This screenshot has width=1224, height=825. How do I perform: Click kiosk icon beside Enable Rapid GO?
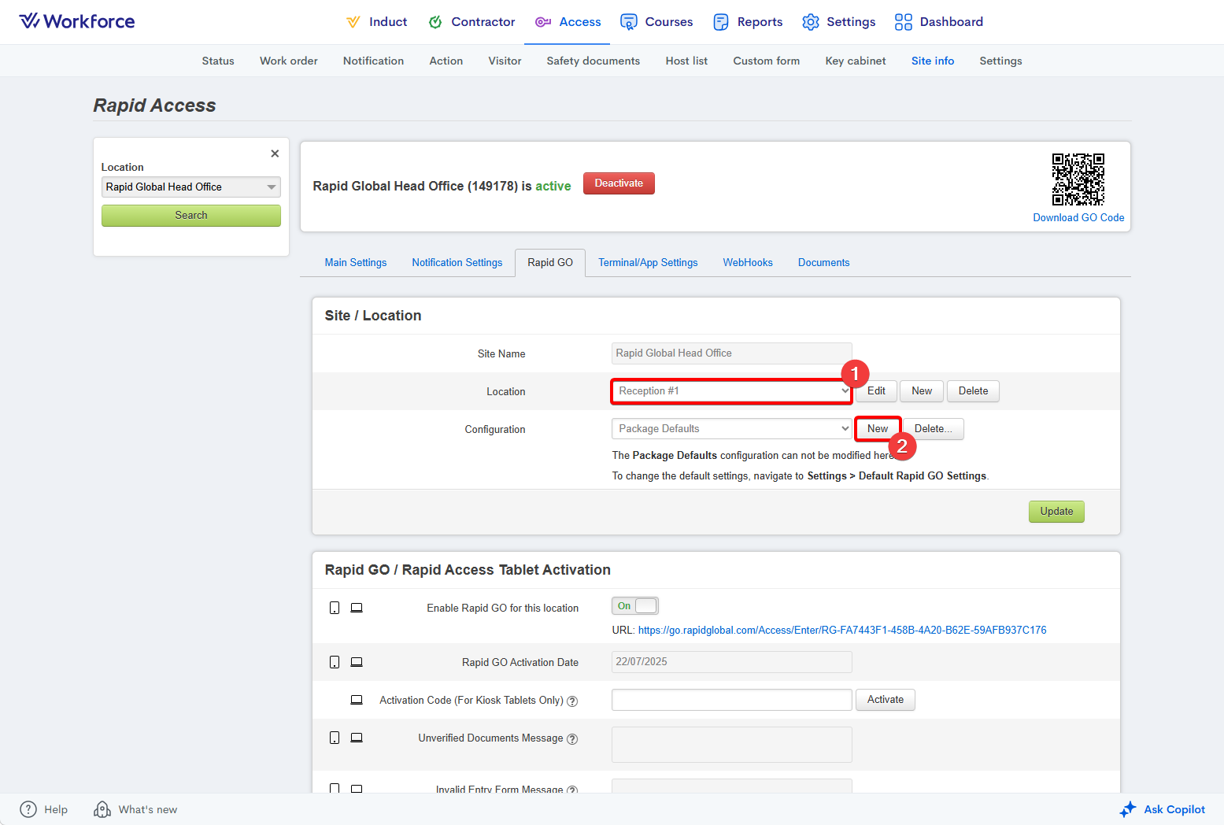pyautogui.click(x=357, y=608)
